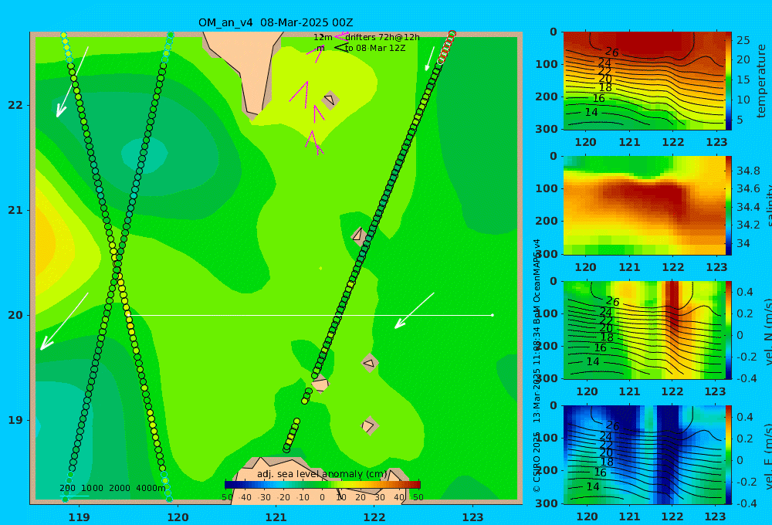Click the white section line's eastern endpoint dot
The image size is (772, 525).
pos(493,315)
